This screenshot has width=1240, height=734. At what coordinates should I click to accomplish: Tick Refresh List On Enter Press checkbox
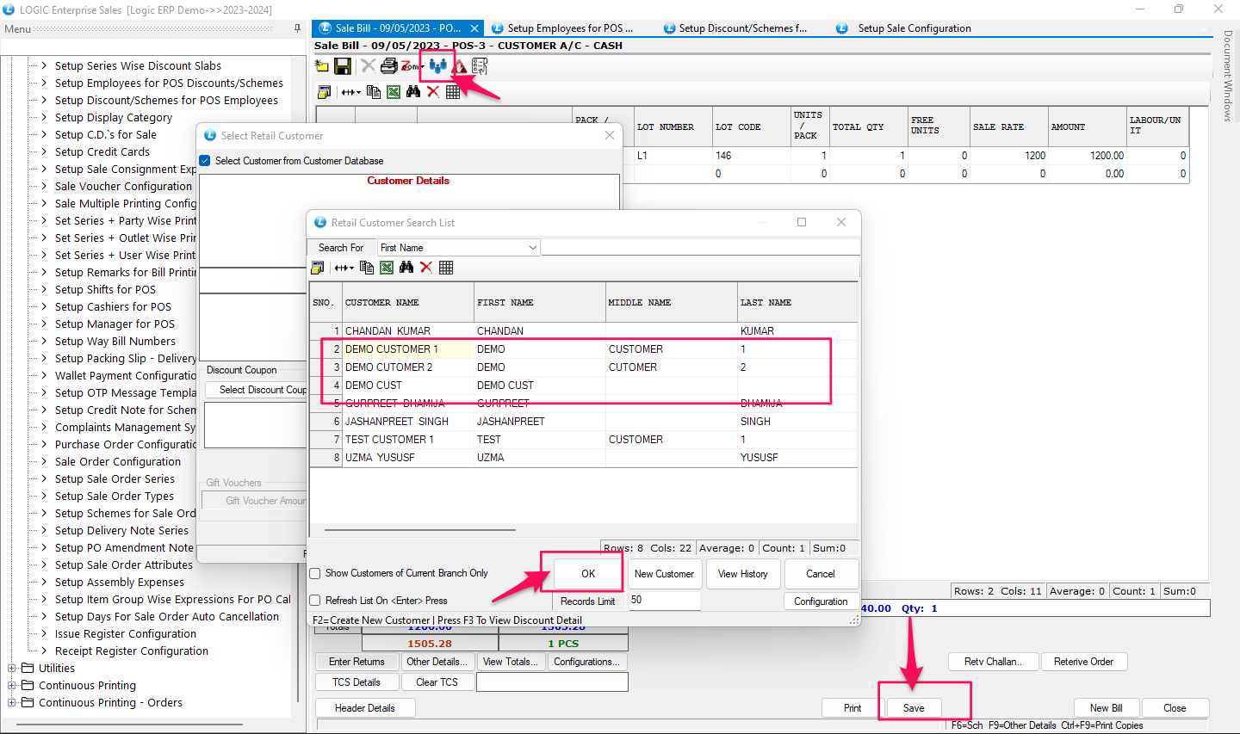315,601
